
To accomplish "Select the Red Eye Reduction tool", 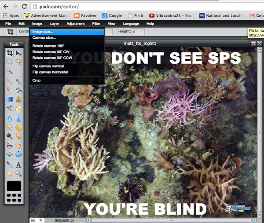I will point(10,146).
